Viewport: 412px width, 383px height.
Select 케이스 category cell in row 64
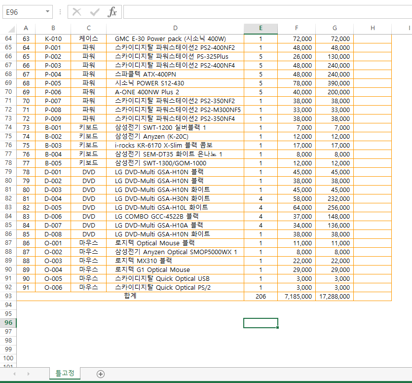(x=88, y=39)
